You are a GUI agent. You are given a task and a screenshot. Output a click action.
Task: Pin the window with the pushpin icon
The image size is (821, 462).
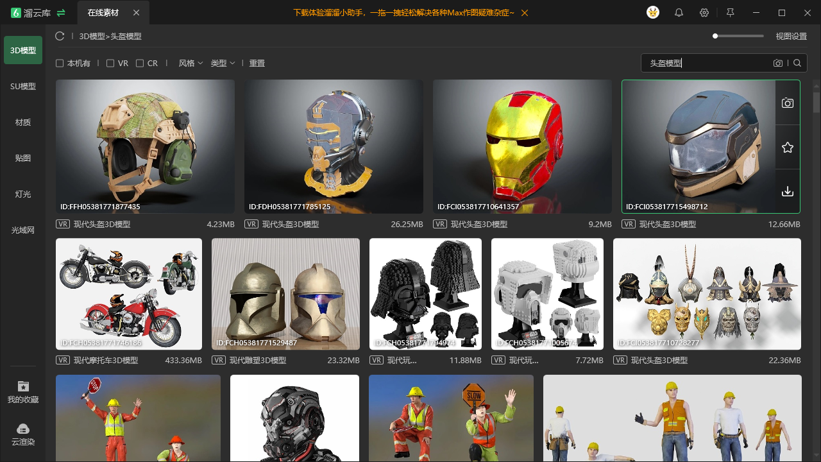click(x=730, y=13)
